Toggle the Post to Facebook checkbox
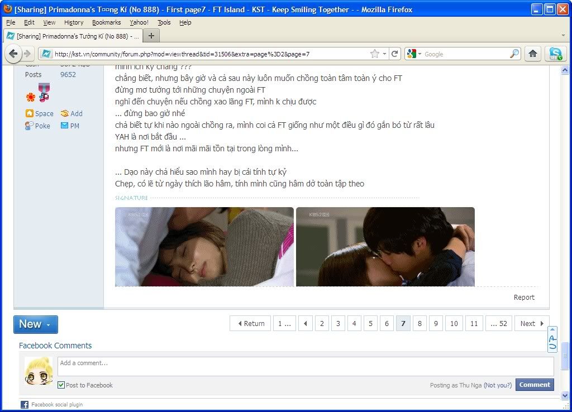The image size is (572, 412). click(x=61, y=385)
